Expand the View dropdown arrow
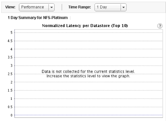Screen dimensions: 166x121 pyautogui.click(x=52, y=7)
